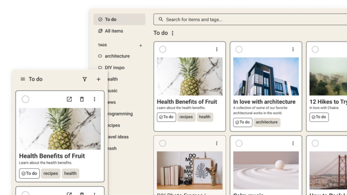Click the To do chip on the 12 Hikes card
Image resolution: width=347 pixels, height=195 pixels.
pyautogui.click(x=319, y=117)
